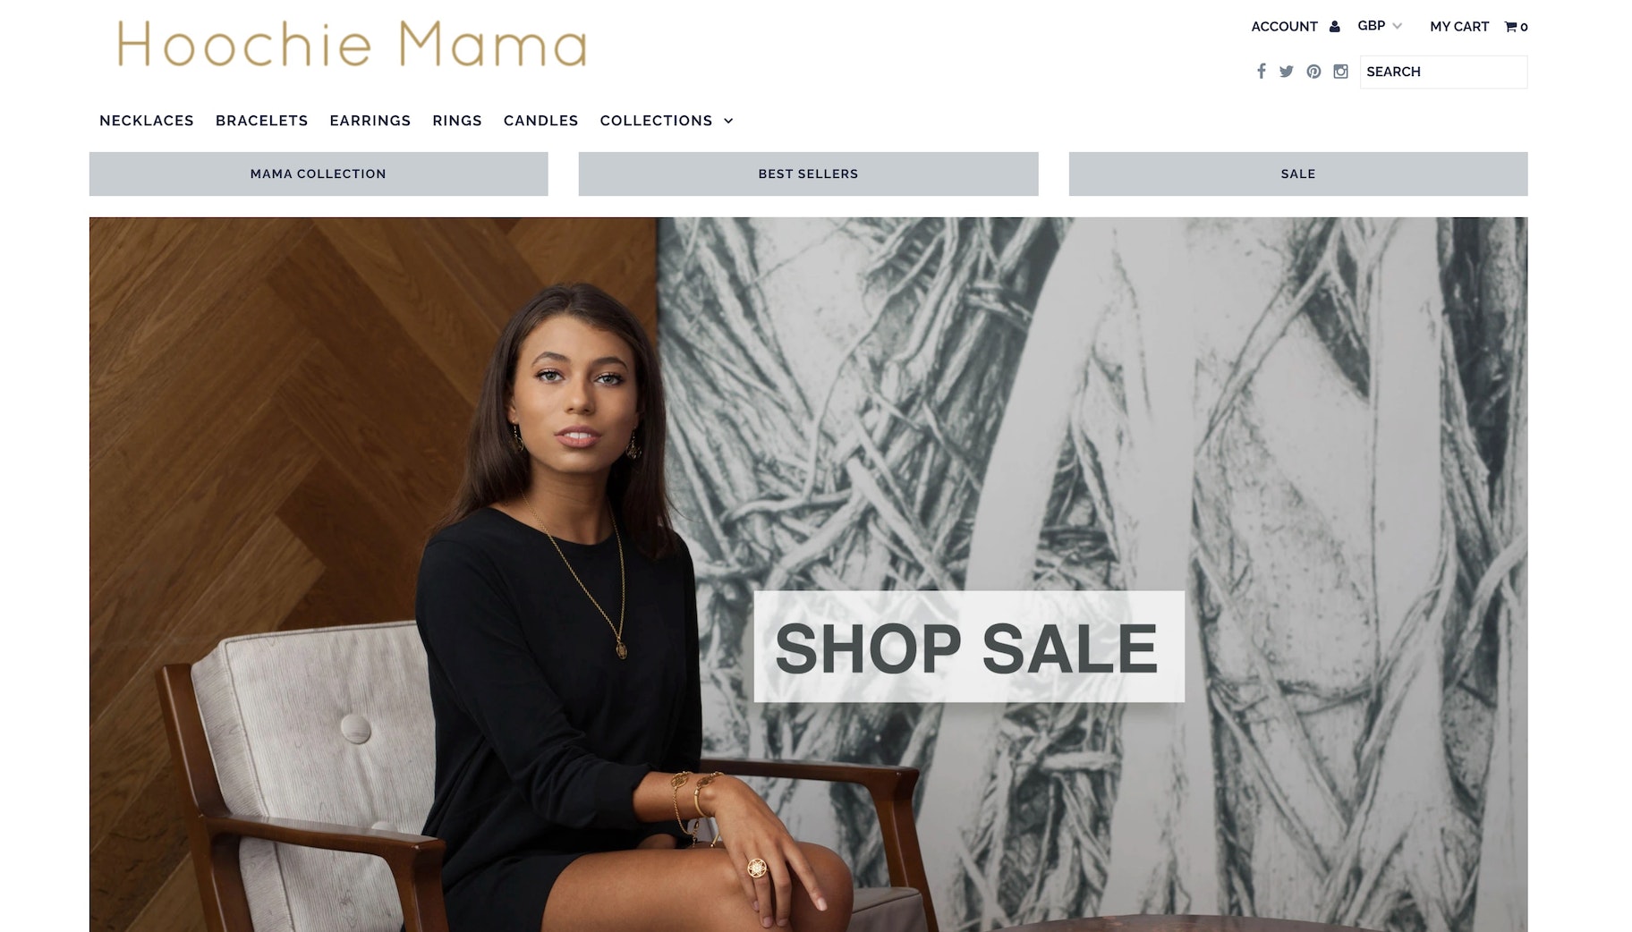Screen dimensions: 1632x932
Task: Open the Pinterest social icon
Action: (1313, 72)
